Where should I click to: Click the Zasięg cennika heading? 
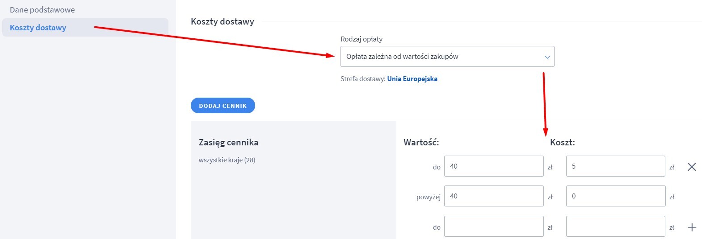click(228, 143)
